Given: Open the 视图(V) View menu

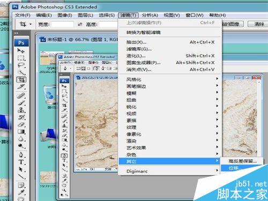Looking at the screenshot, I should coord(172,15).
